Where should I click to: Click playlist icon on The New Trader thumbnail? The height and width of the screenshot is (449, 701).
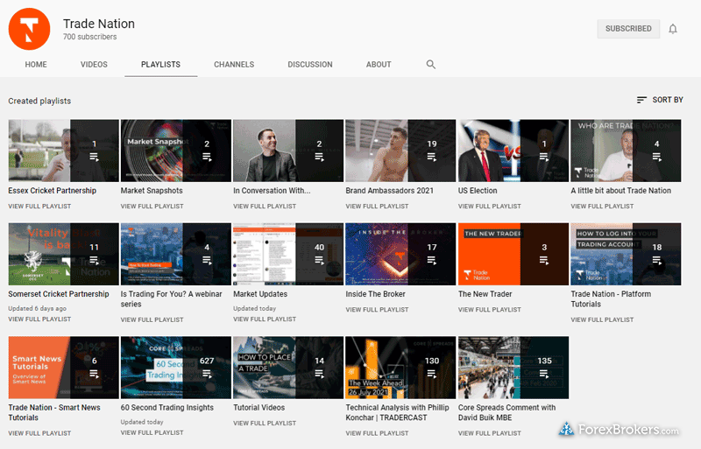[x=544, y=260]
